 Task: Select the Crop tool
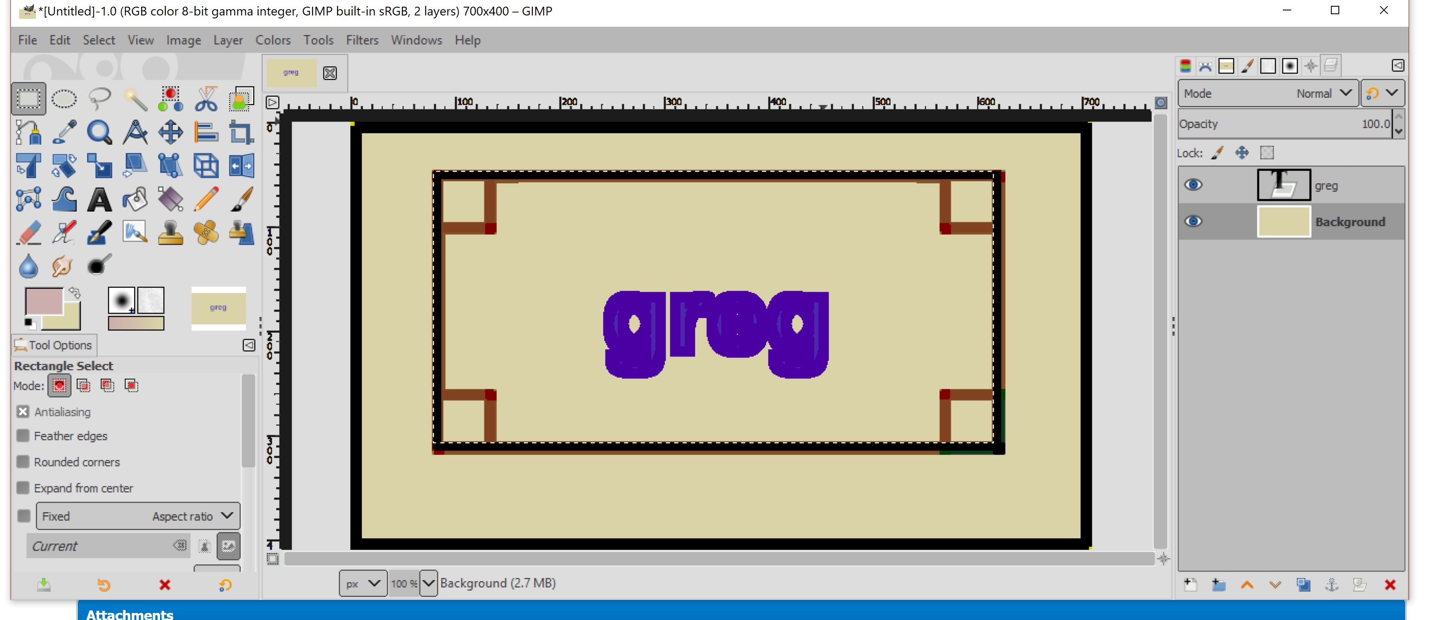pos(241,133)
